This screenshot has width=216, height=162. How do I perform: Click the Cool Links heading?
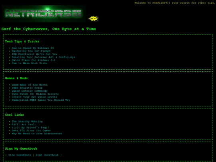(14, 115)
